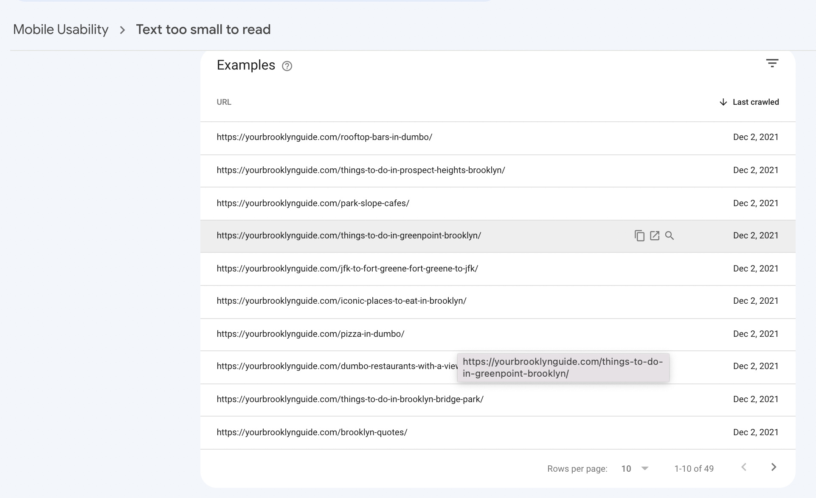
Task: Click the Rows per page label
Action: 577,469
